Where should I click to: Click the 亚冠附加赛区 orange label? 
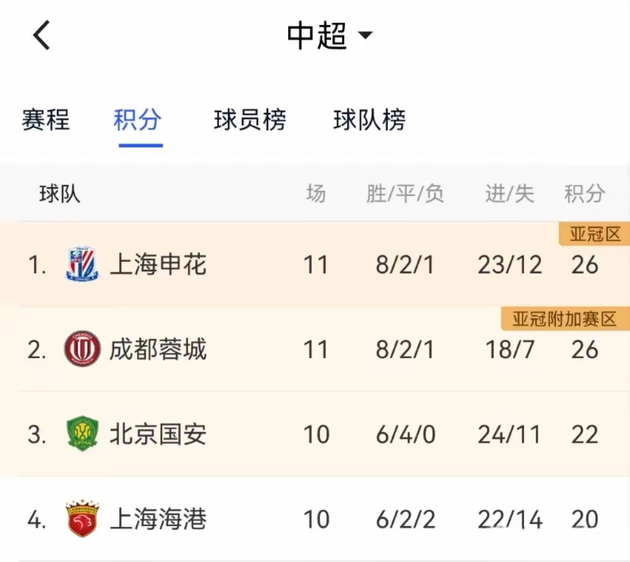[x=565, y=319]
